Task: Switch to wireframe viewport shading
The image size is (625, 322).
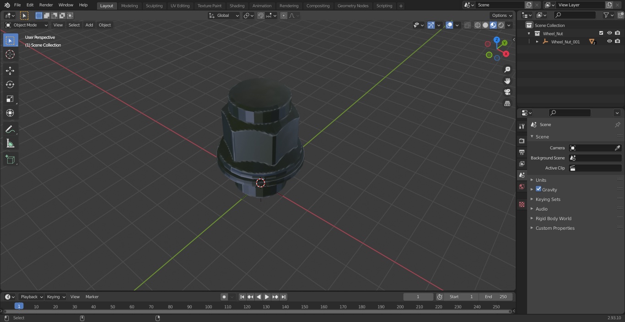Action: (x=478, y=25)
